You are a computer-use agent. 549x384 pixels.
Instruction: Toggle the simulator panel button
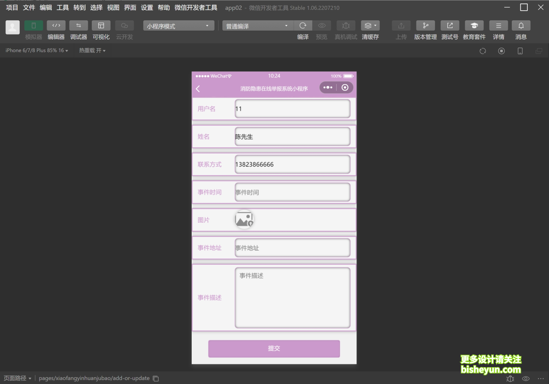point(34,26)
